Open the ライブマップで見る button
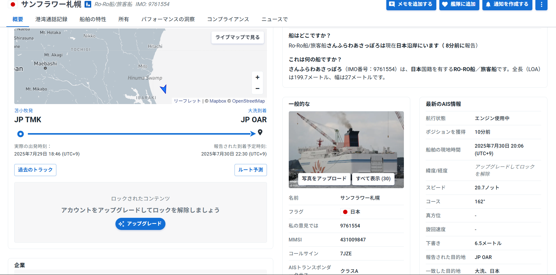Image resolution: width=556 pixels, height=275 pixels. pos(238,37)
